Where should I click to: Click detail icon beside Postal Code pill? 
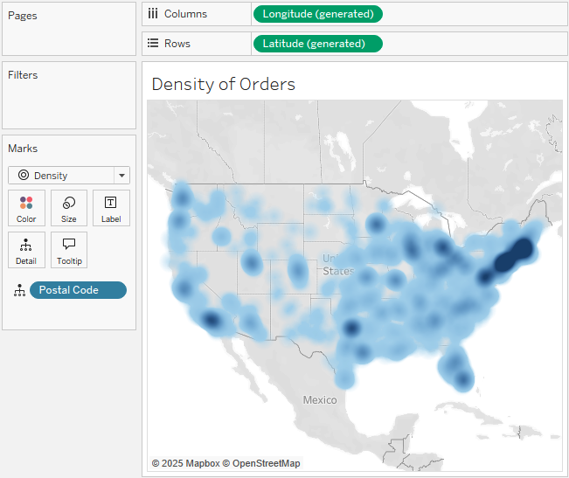pyautogui.click(x=19, y=291)
